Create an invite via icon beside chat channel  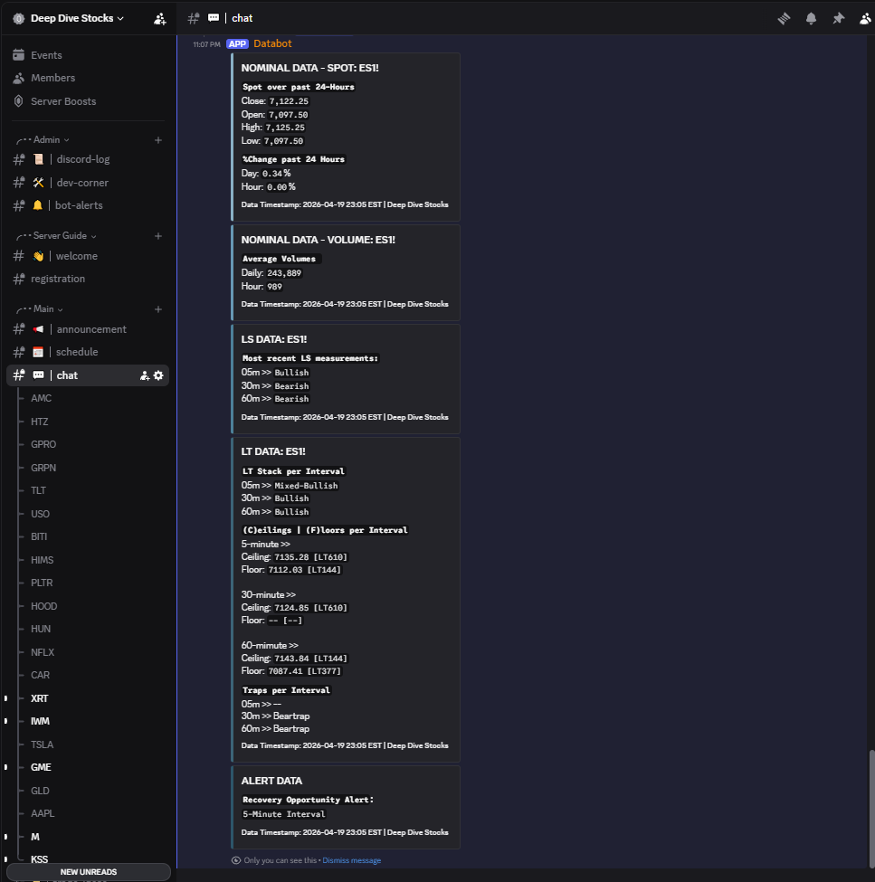tap(143, 375)
